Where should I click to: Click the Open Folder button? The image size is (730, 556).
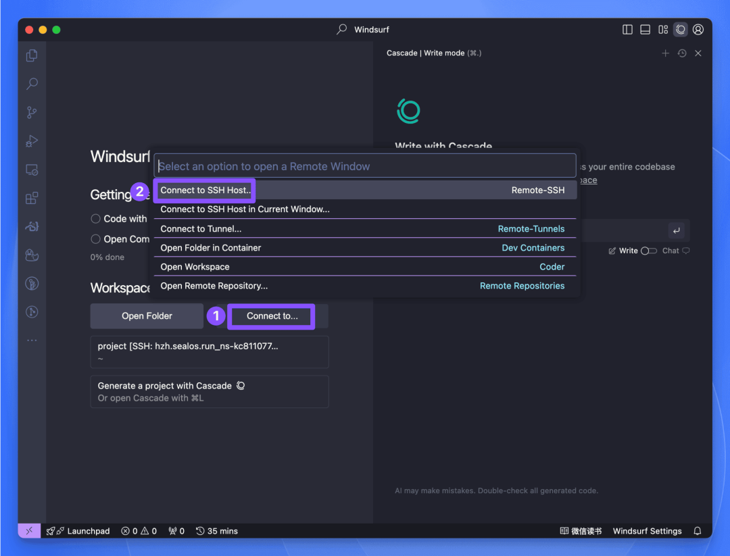coord(147,316)
